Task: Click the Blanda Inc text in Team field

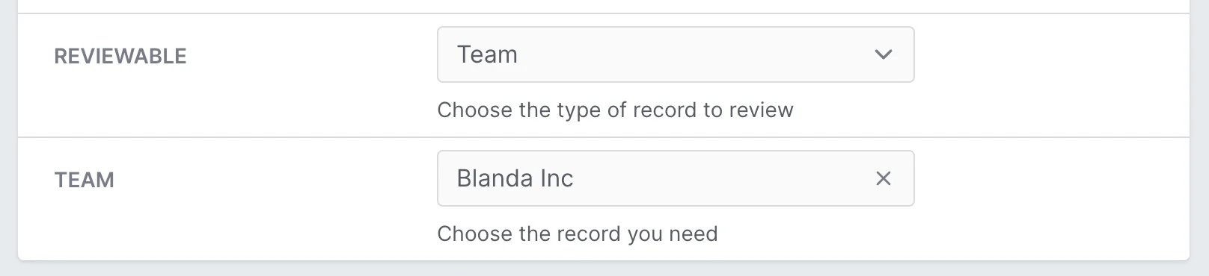Action: (515, 178)
